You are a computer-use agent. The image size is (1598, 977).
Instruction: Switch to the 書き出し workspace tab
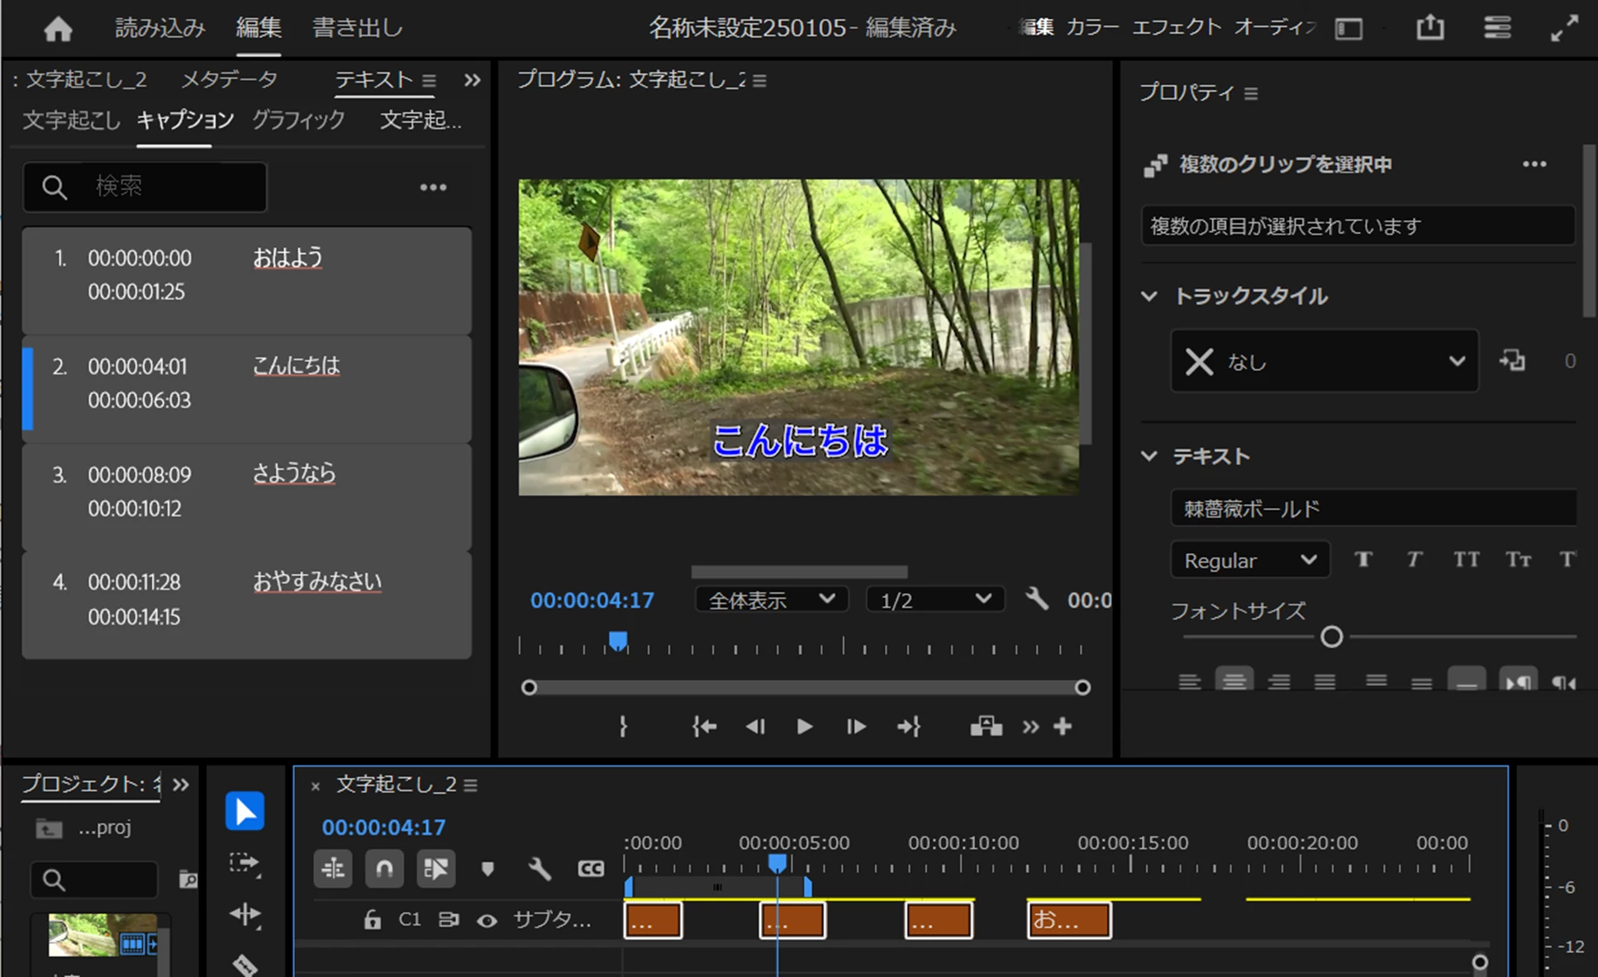(x=357, y=28)
